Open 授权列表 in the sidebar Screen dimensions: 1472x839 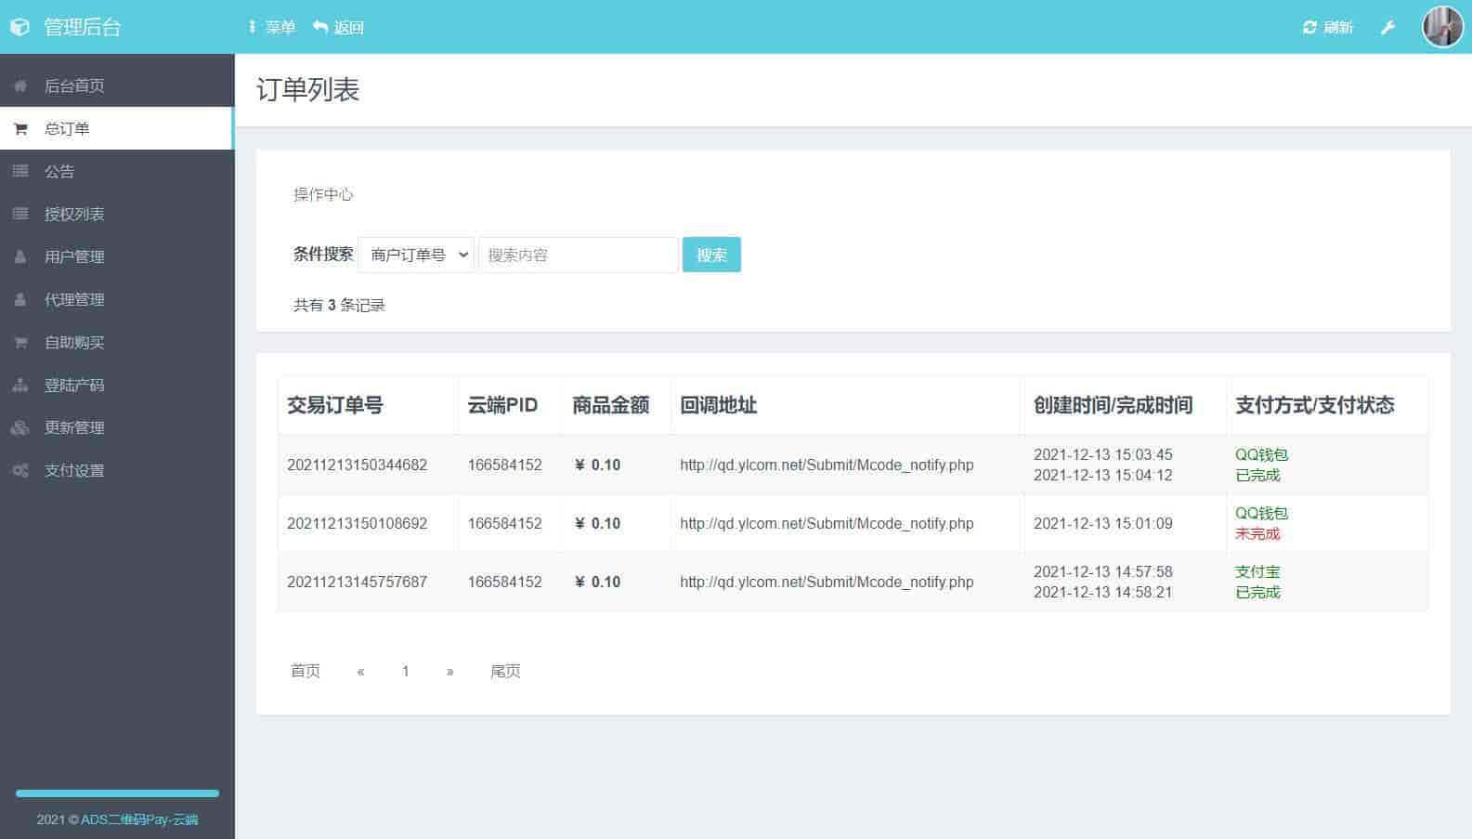pyautogui.click(x=74, y=214)
